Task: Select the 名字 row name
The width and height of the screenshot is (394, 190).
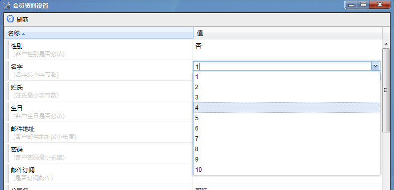Action: coord(17,67)
